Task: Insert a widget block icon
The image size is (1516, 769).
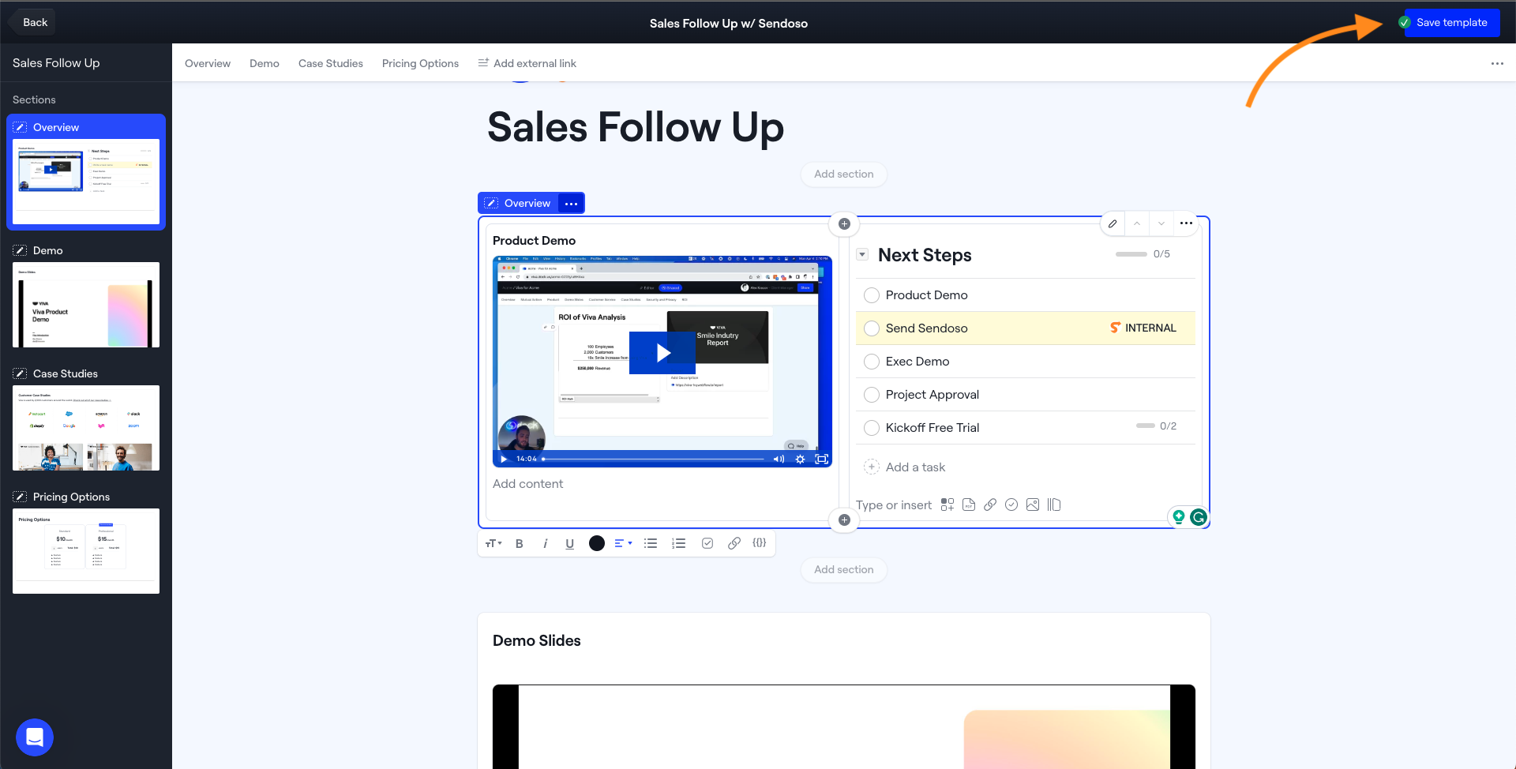Action: point(947,505)
